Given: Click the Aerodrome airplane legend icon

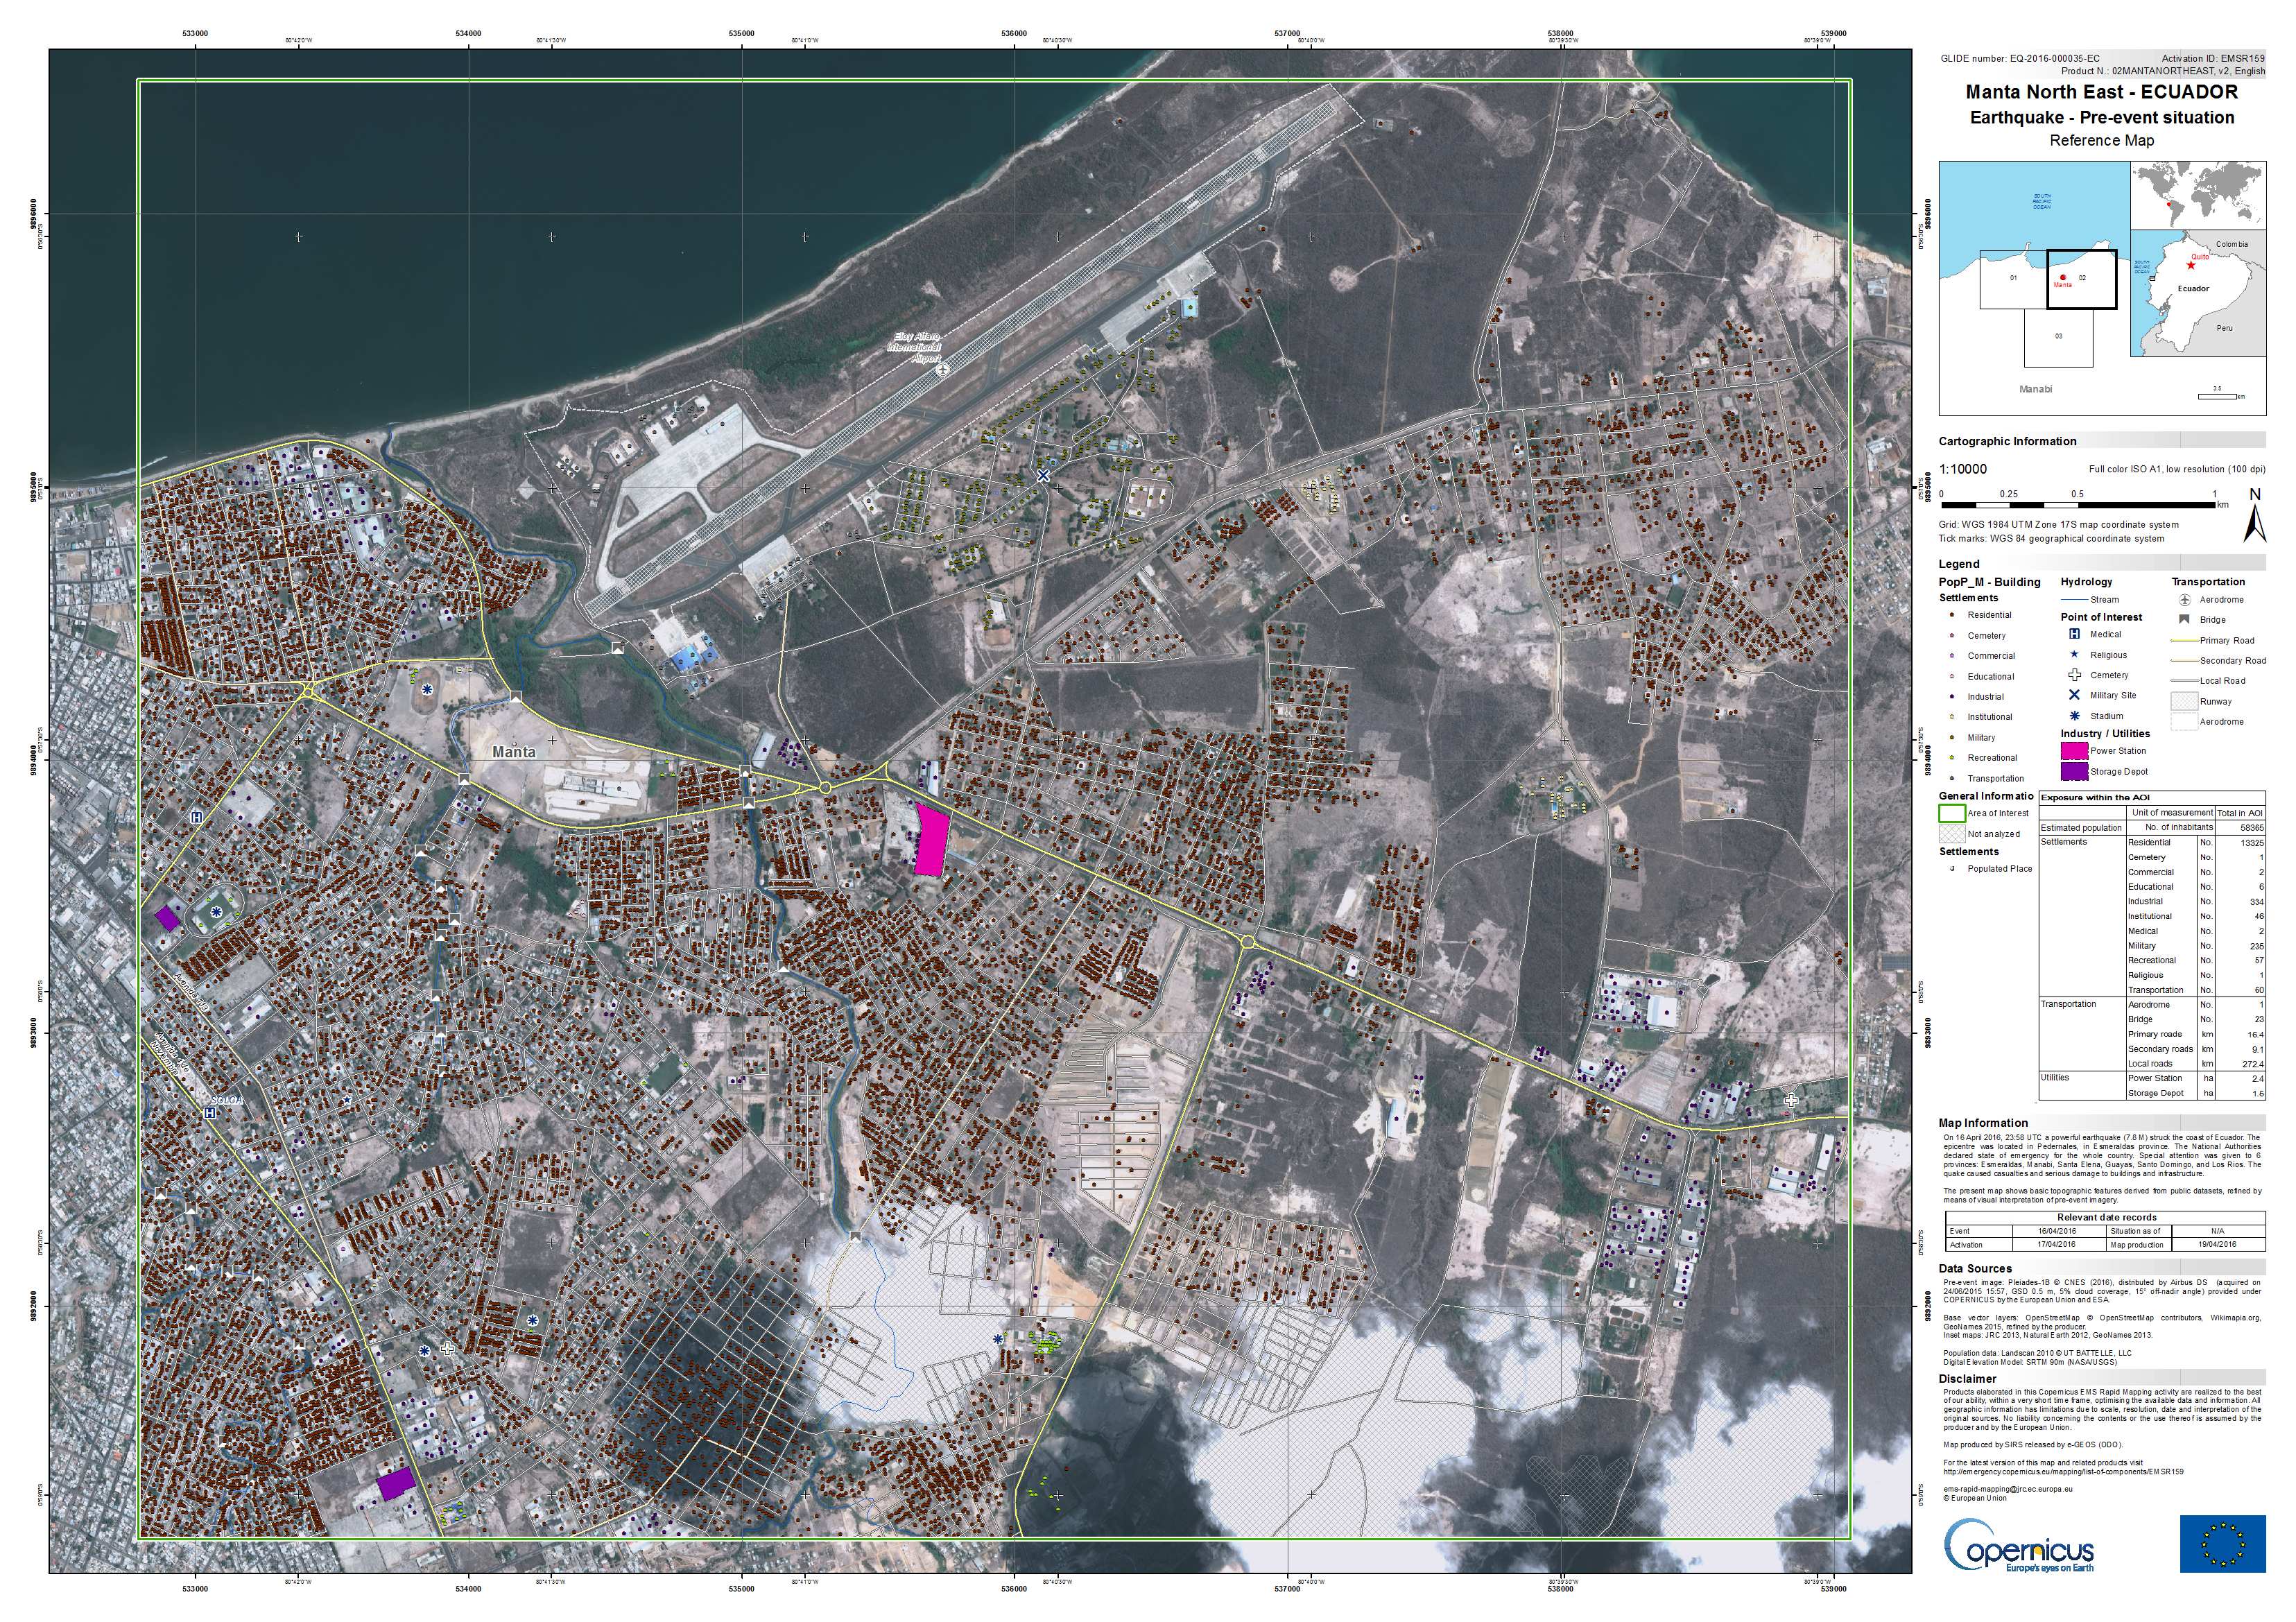Looking at the screenshot, I should click(x=2185, y=600).
